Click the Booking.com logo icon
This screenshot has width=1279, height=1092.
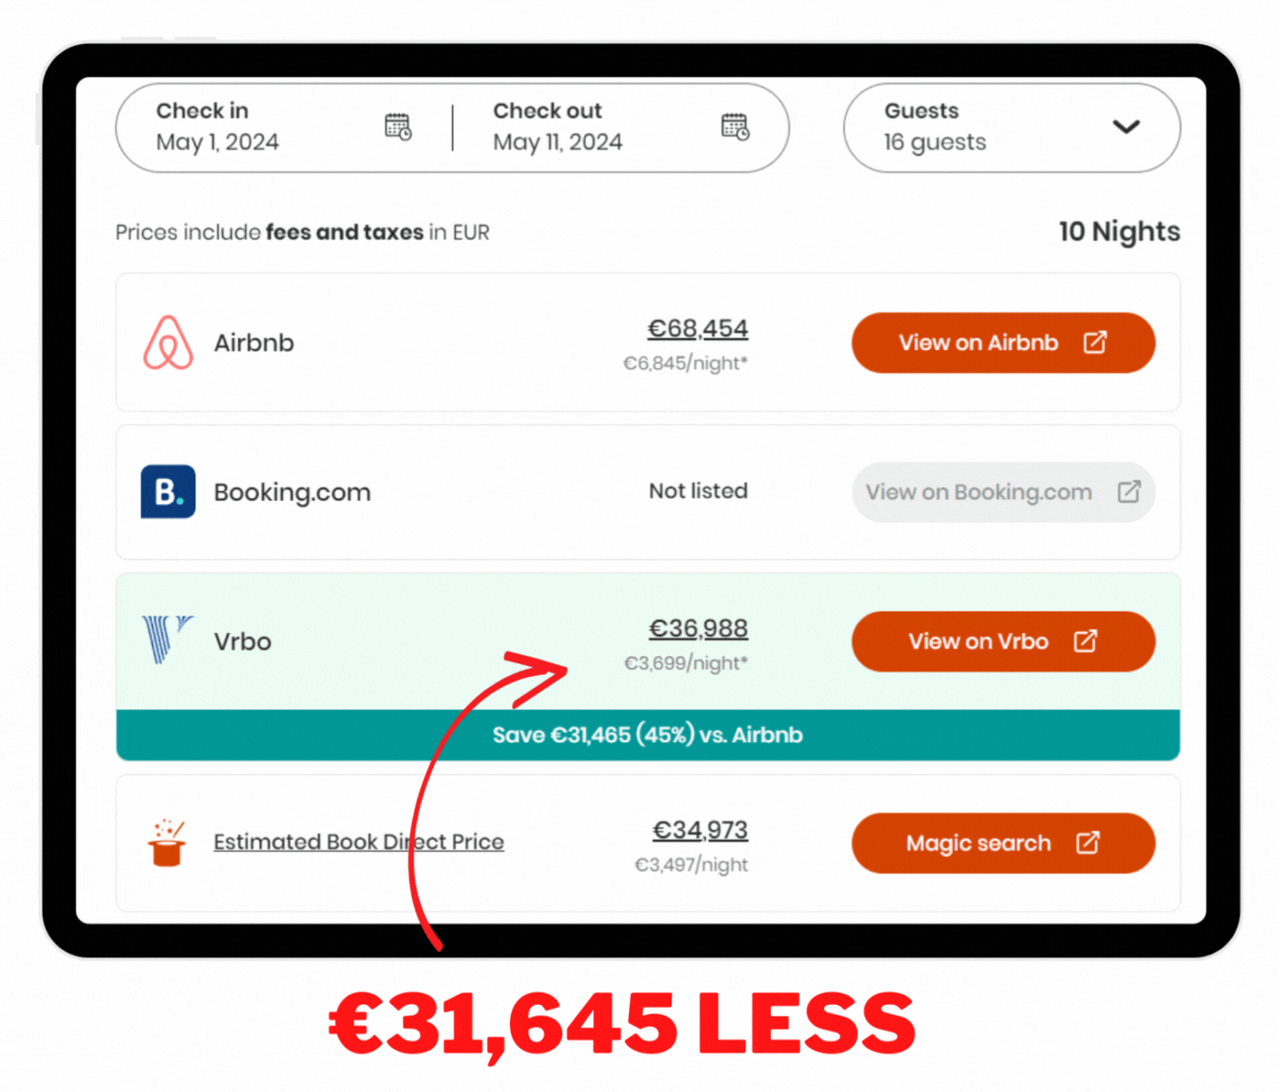point(168,492)
